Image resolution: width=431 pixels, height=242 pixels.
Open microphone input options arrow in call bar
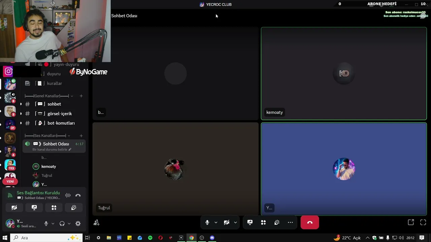click(x=216, y=223)
